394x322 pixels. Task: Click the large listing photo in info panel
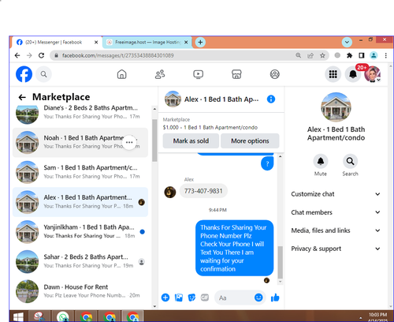coord(336,107)
